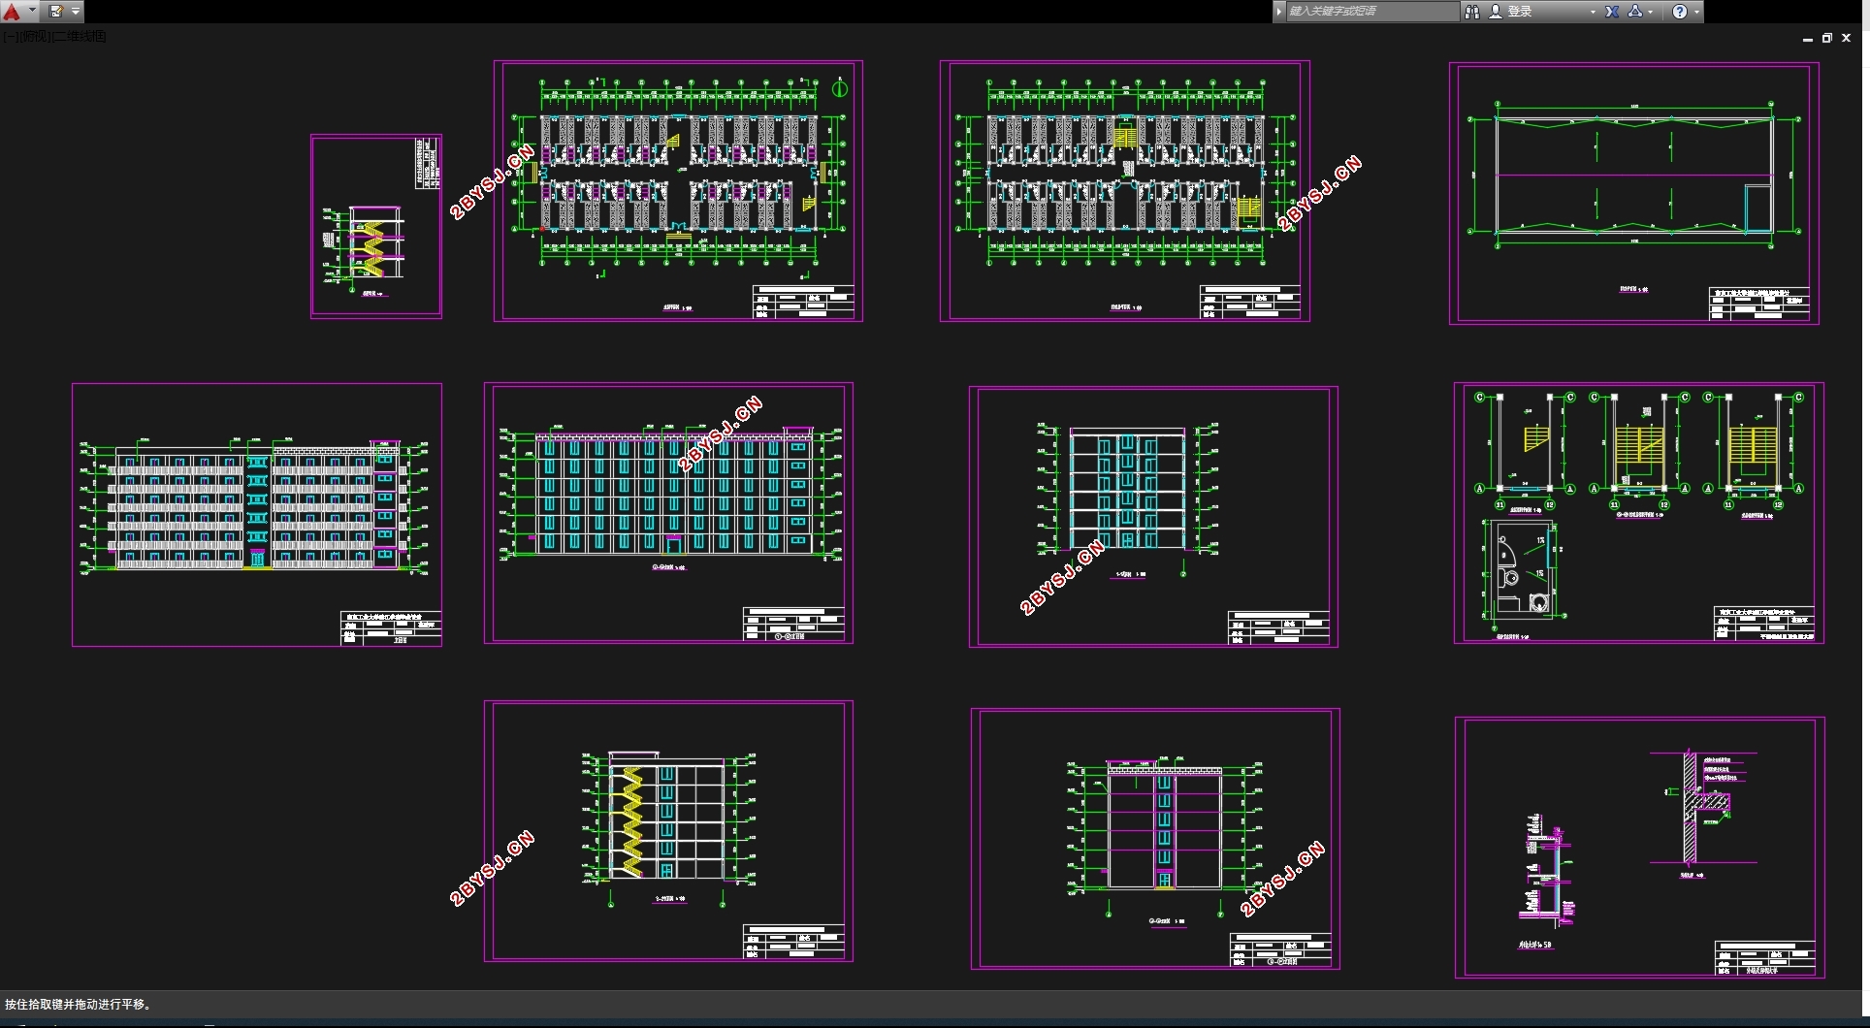1870x1028 pixels.
Task: Select the roof plan drawing sheet
Action: [x=1634, y=194]
